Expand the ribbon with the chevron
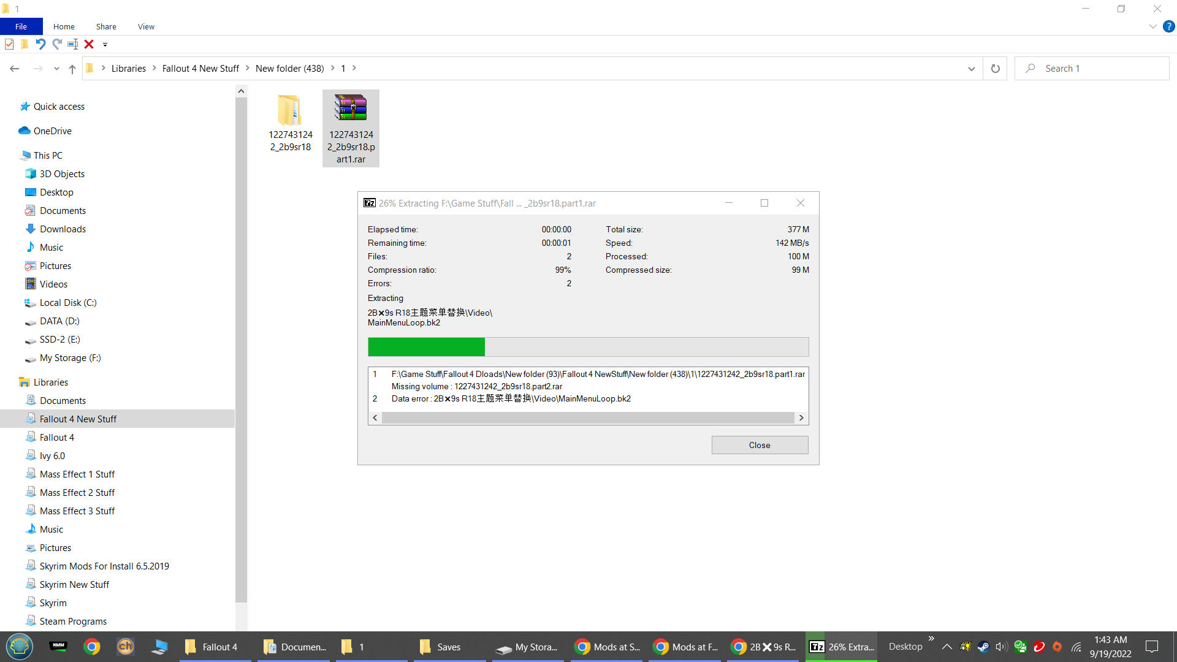Image resolution: width=1177 pixels, height=662 pixels. click(1152, 26)
